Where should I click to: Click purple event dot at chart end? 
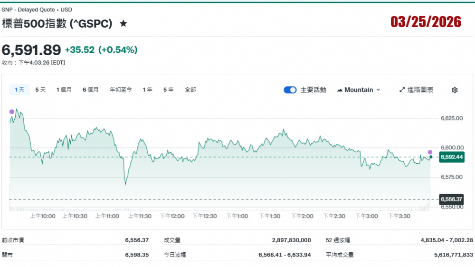click(430, 152)
